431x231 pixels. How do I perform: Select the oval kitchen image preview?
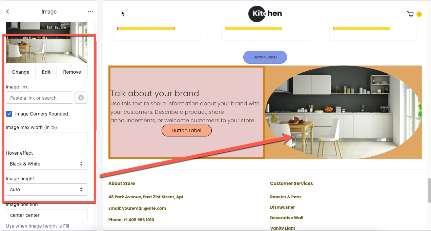point(343,112)
